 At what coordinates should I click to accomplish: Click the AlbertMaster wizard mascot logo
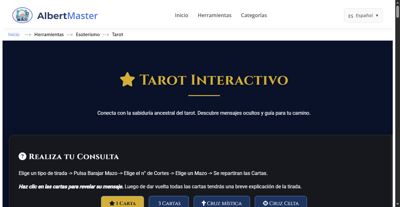pyautogui.click(x=22, y=15)
